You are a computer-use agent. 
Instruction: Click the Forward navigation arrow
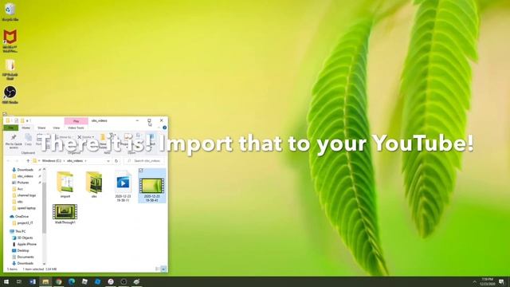[x=17, y=161]
